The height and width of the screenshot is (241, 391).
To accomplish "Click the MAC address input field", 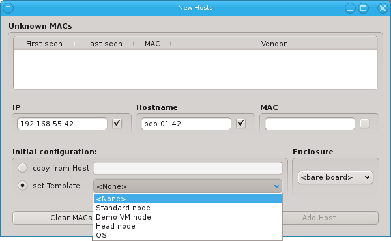I will pos(310,124).
